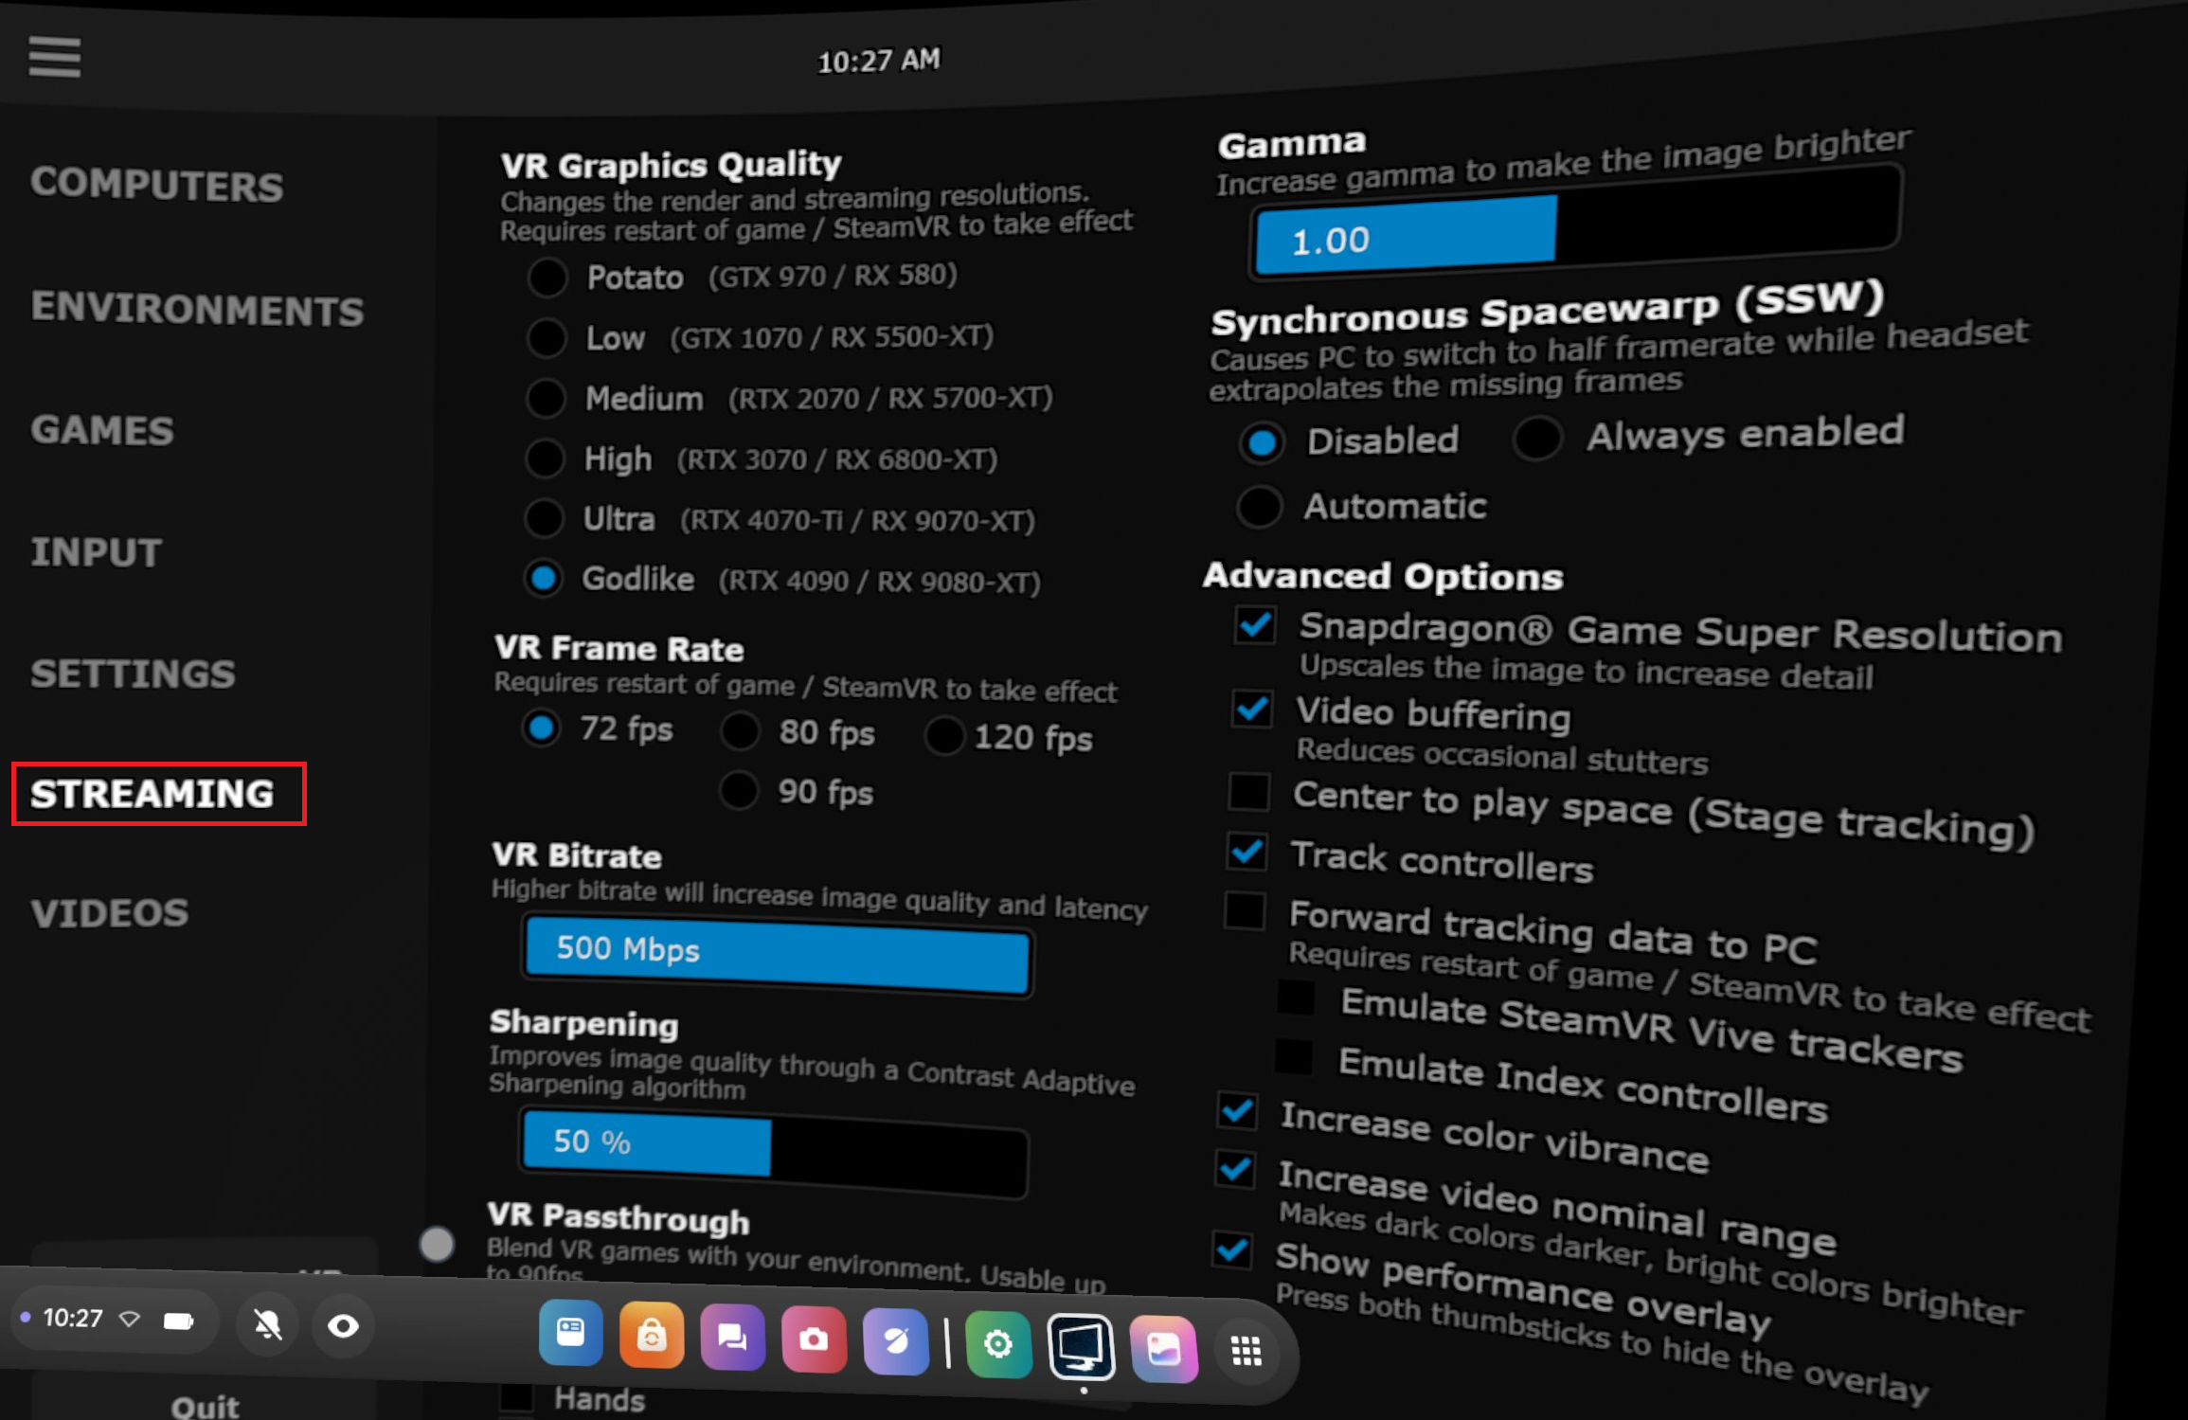Click the Quit button
Screen dimensions: 2188x1420
point(205,1406)
